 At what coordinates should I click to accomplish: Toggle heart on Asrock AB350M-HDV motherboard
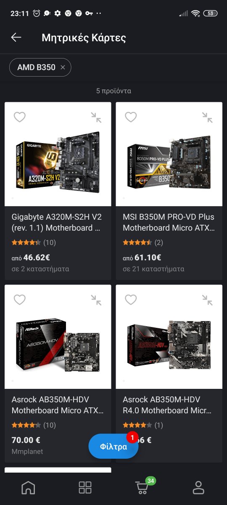(x=20, y=300)
